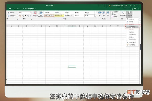Choose Replace (替换) in dropdown menu

(x=132, y=22)
